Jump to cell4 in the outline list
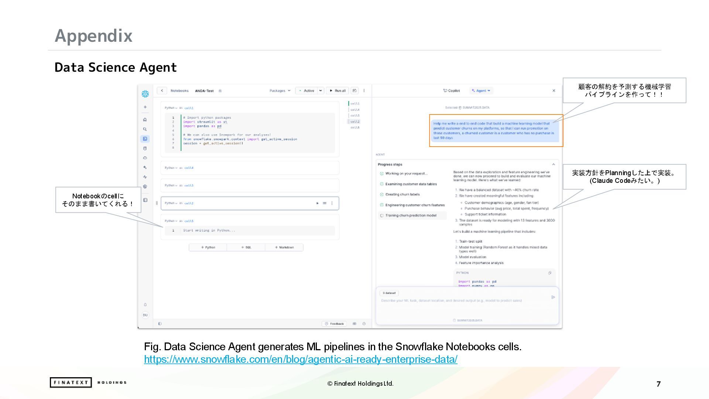The image size is (709, 399). coord(355,110)
